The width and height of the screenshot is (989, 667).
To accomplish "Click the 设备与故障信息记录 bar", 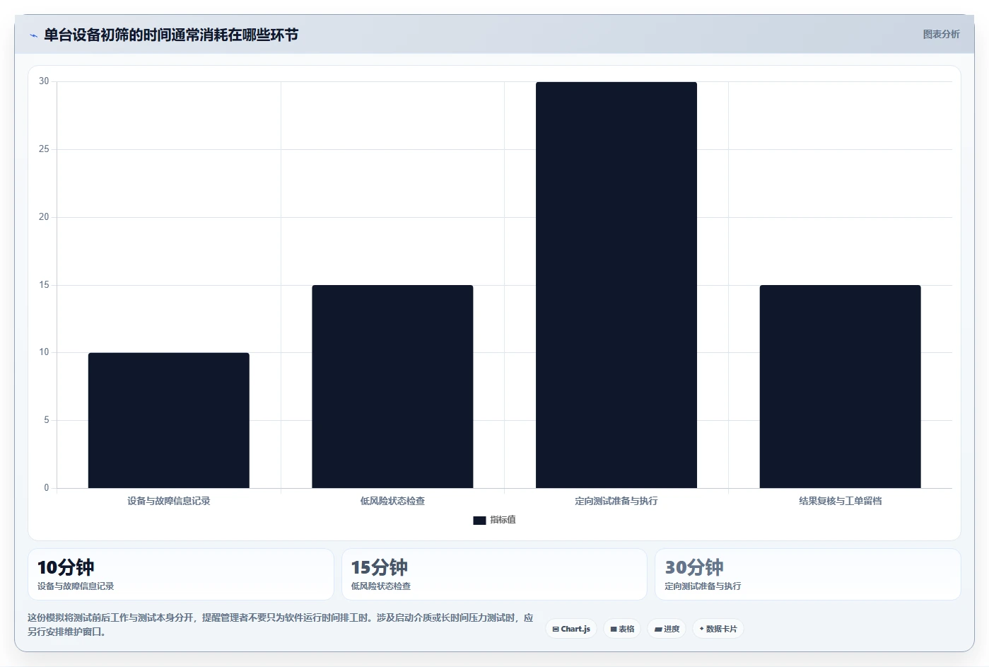I will (x=169, y=420).
